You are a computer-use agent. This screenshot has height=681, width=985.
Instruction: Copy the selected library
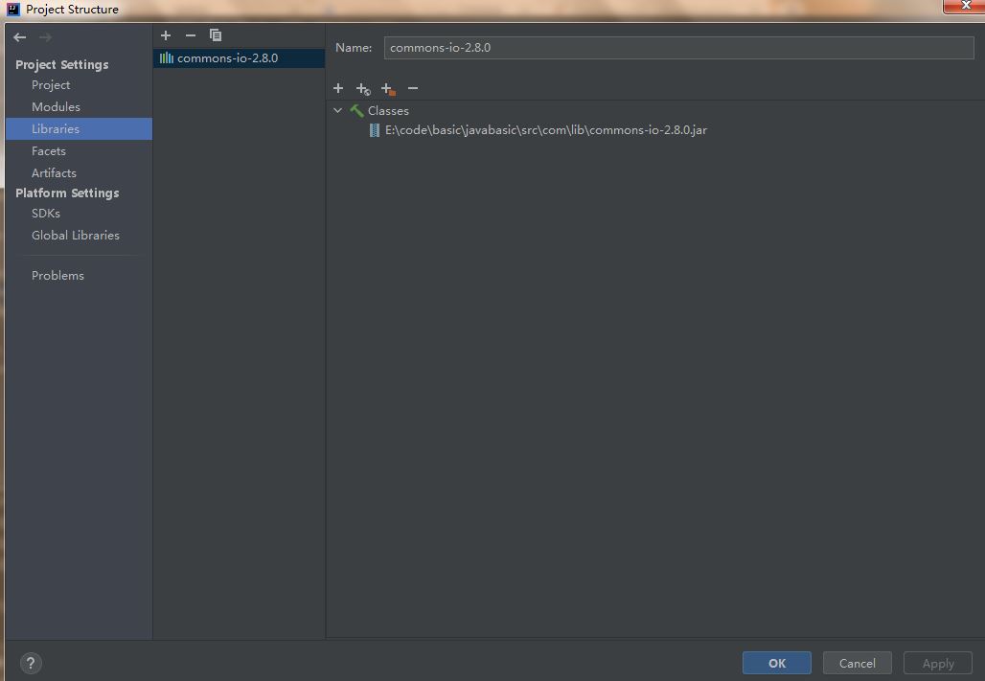216,35
